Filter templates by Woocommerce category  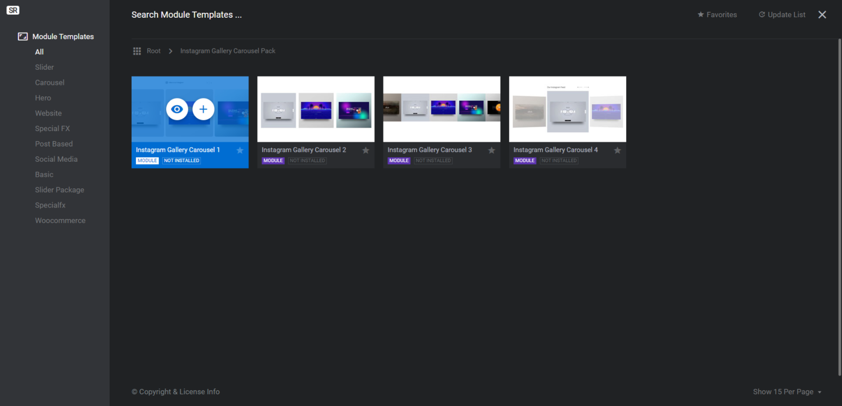point(60,220)
